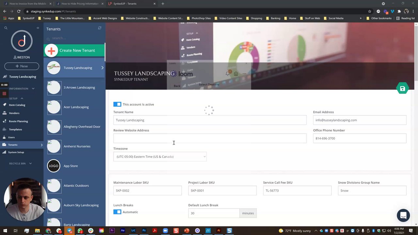
Task: Select Atlantic Outdoors tenant
Action: 74,185
